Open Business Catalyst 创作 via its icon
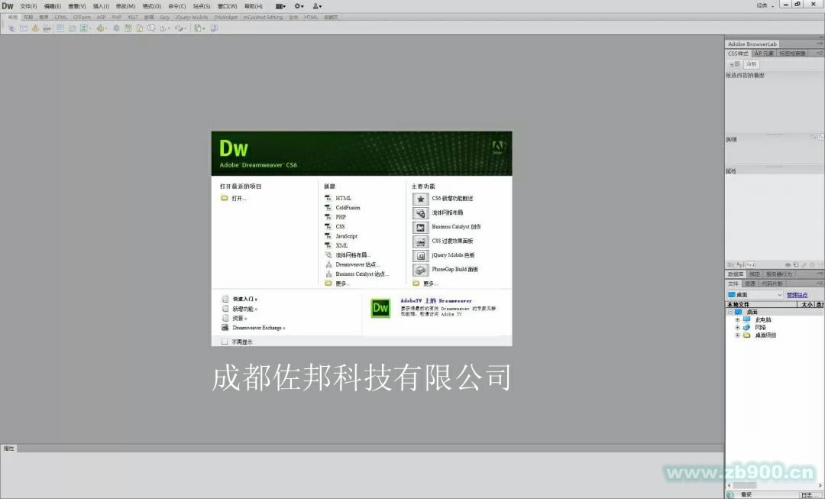Viewport: 825px width, 499px height. (421, 226)
